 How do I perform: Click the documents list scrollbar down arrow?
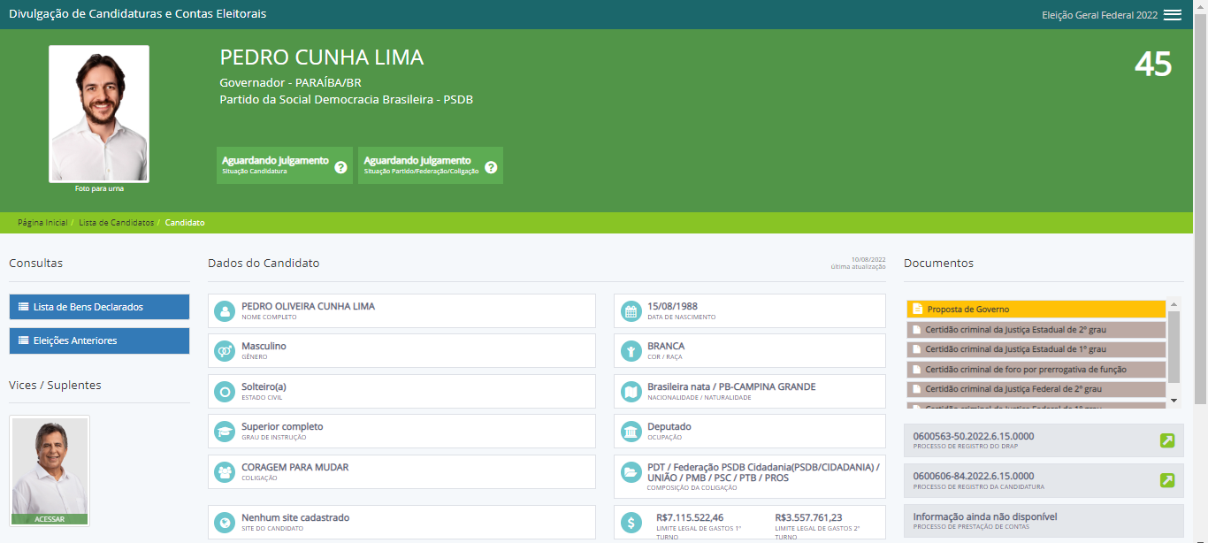point(1174,401)
